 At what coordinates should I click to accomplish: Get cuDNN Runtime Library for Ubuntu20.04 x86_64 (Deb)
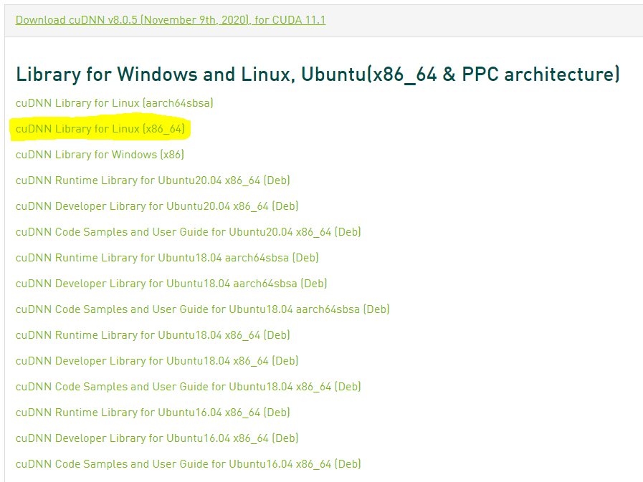(153, 180)
